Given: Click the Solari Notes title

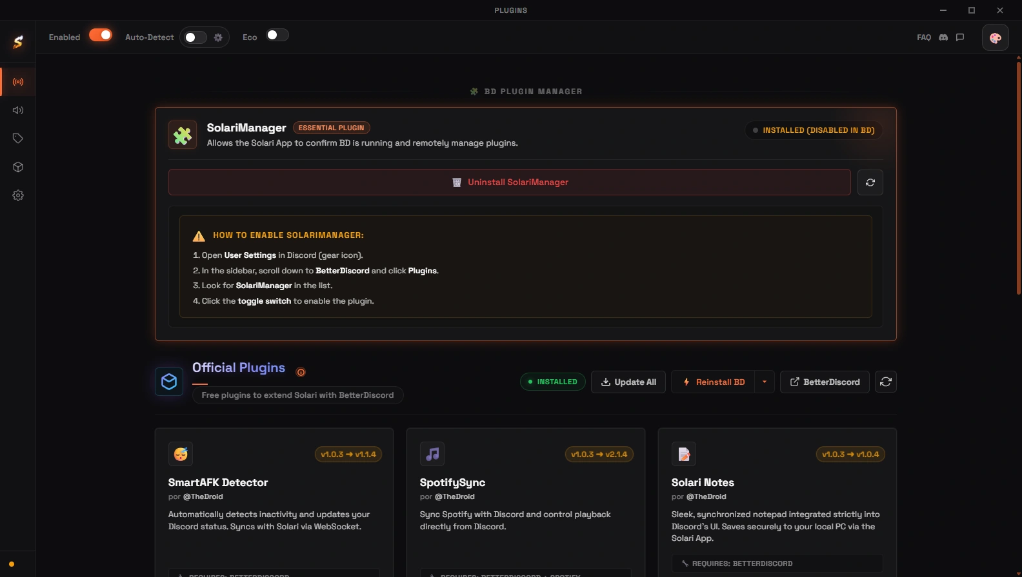Looking at the screenshot, I should 703,482.
